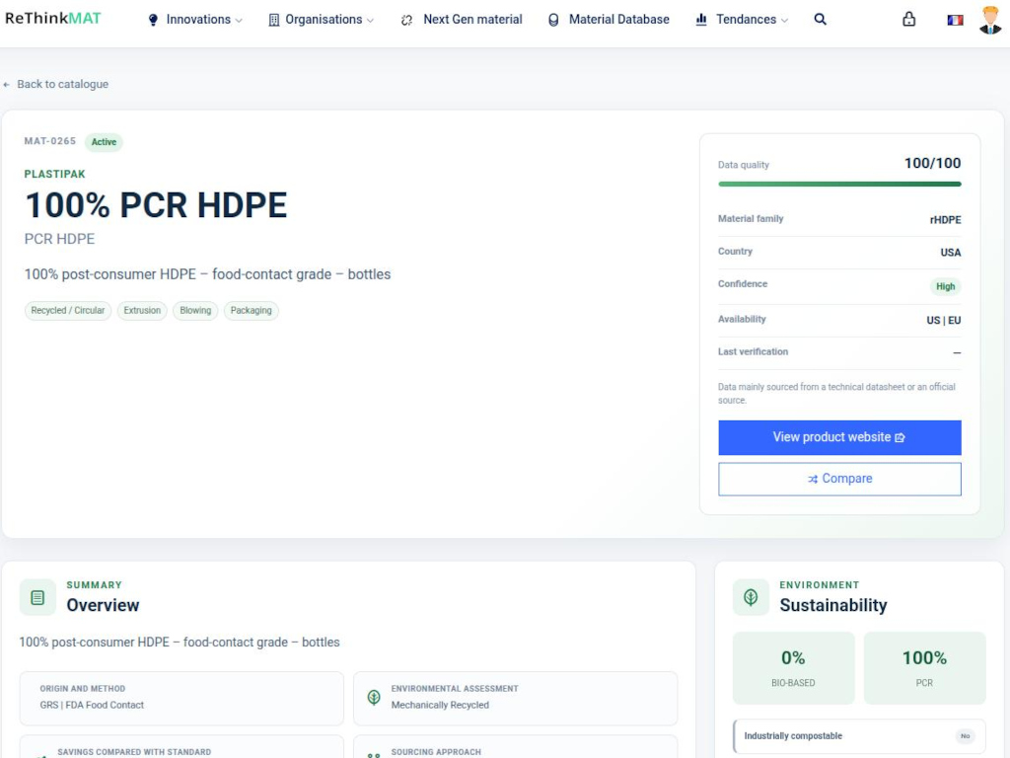This screenshot has height=758, width=1010.
Task: Click the 0% BIO-BASED card
Action: click(x=794, y=668)
